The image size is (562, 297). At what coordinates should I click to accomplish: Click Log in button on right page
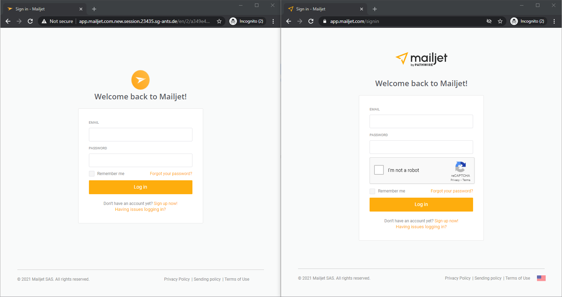pos(421,205)
